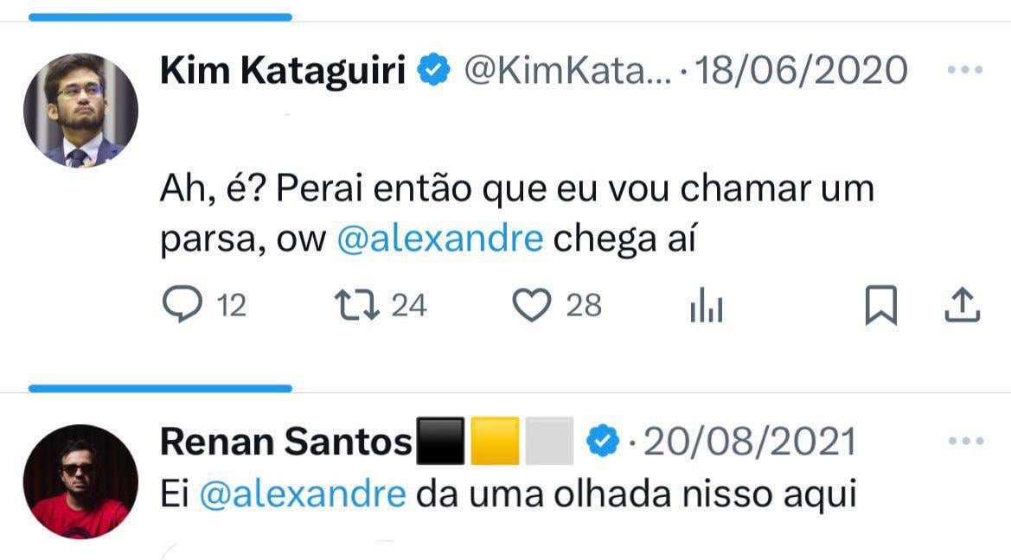Screen dimensions: 1011x560
Task: Click Kim Kataguiri's verified badge
Action: coord(434,70)
